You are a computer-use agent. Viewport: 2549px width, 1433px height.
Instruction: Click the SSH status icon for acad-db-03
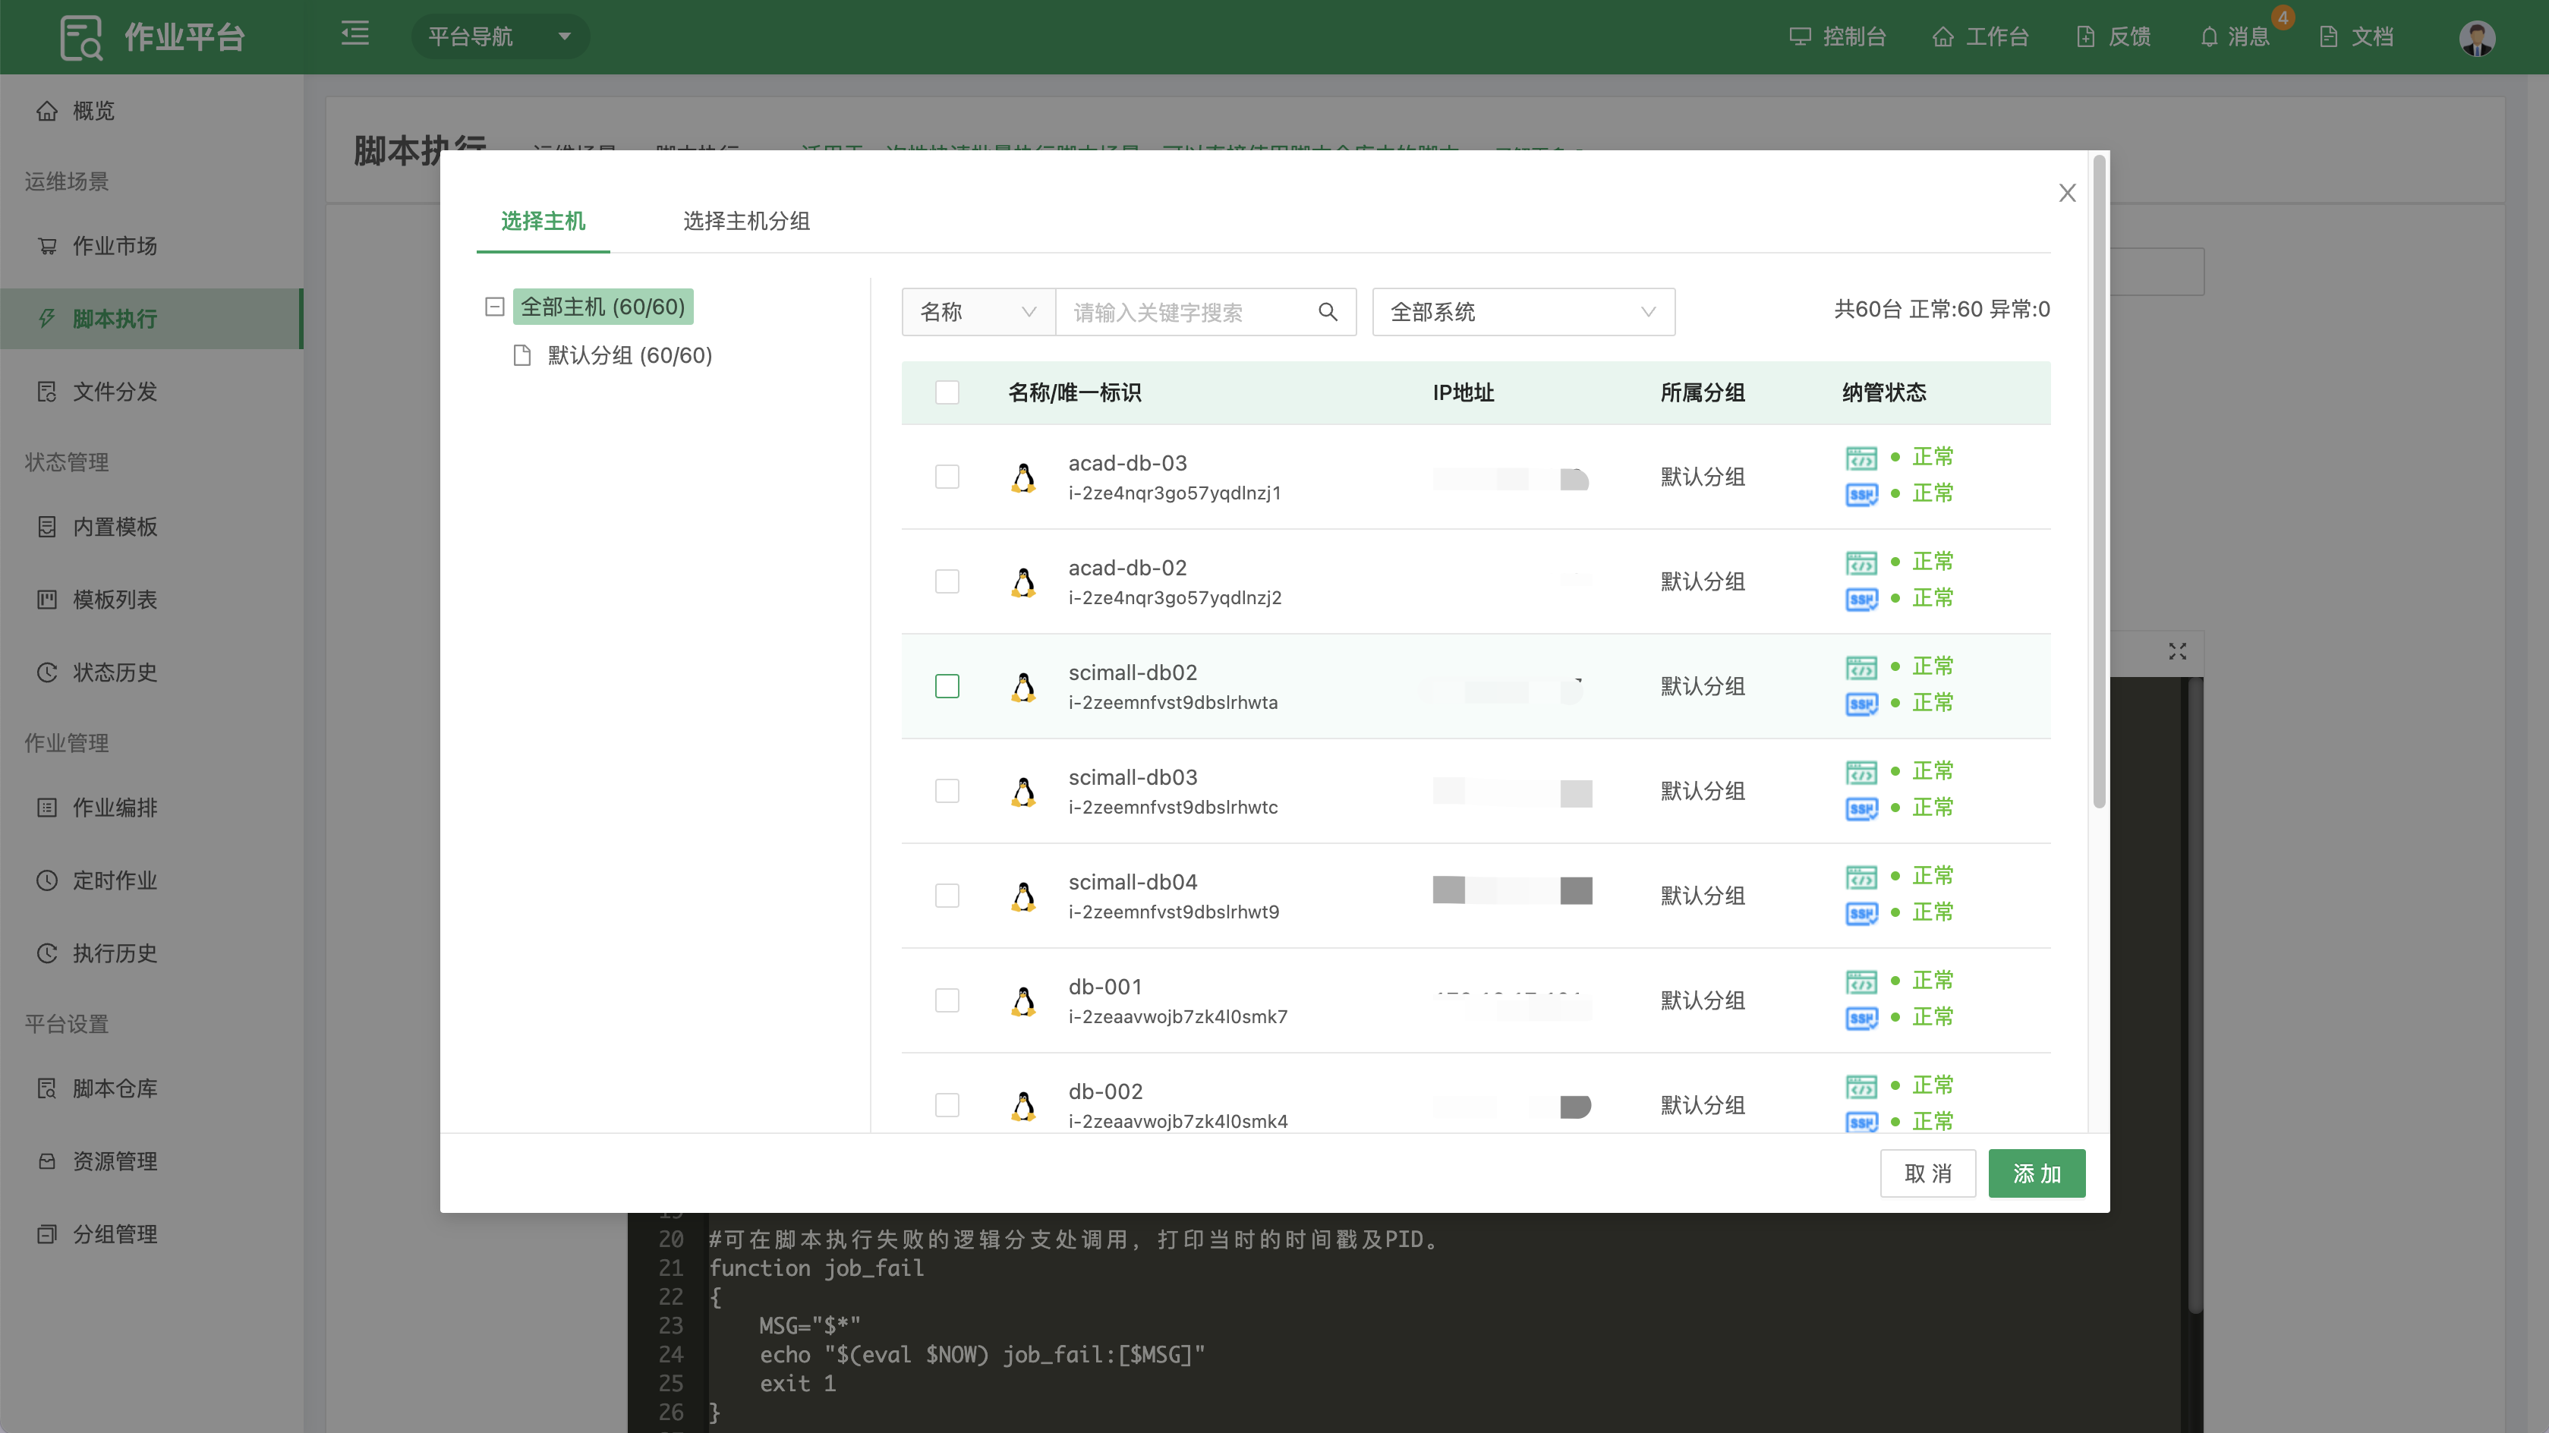(1861, 494)
